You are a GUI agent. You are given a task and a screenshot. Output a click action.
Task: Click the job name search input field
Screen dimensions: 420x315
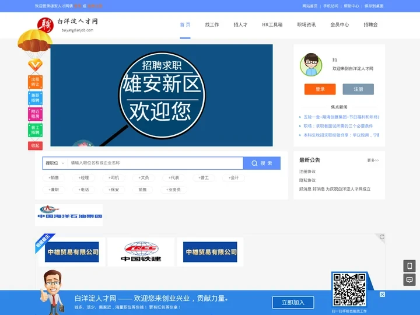tap(155, 163)
